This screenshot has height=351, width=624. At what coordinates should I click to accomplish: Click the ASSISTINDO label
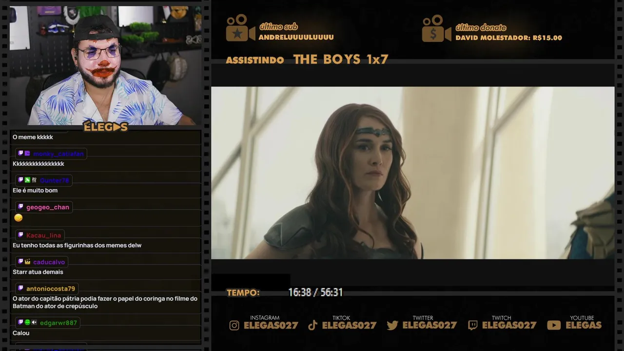pos(255,60)
